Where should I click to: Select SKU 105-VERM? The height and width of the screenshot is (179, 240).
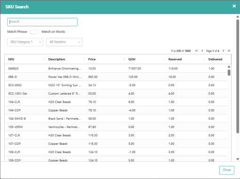(16, 127)
